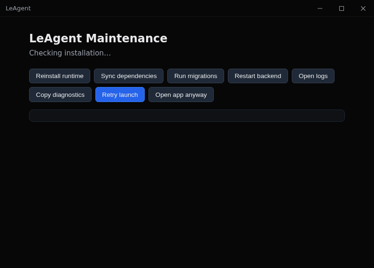
Task: Click the LeAgent title bar label
Action: (x=18, y=8)
